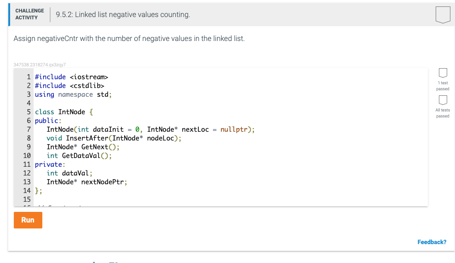Image resolution: width=455 pixels, height=263 pixels.
Task: Click the using namespace std line
Action: (73, 94)
